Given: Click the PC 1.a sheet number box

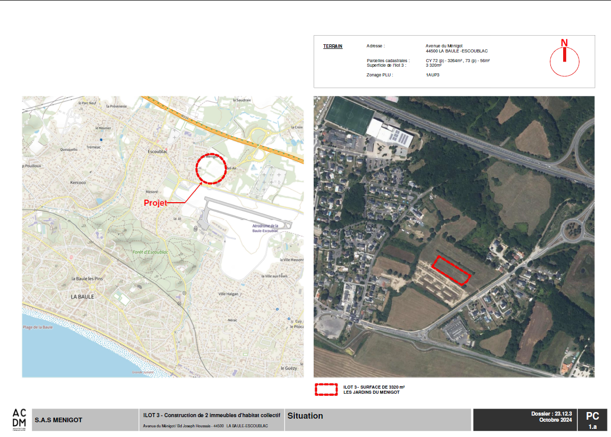Looking at the screenshot, I should point(592,420).
